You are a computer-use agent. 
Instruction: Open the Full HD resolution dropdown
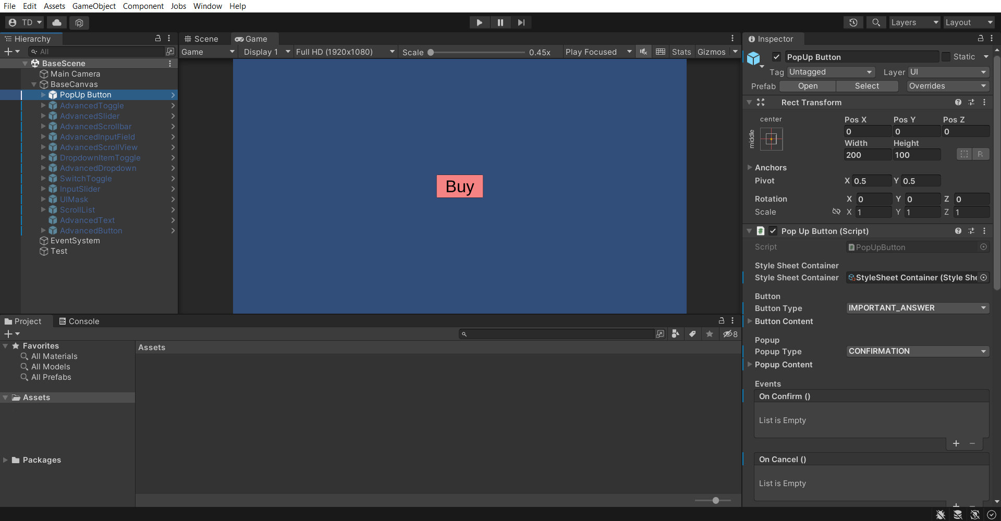pos(345,52)
